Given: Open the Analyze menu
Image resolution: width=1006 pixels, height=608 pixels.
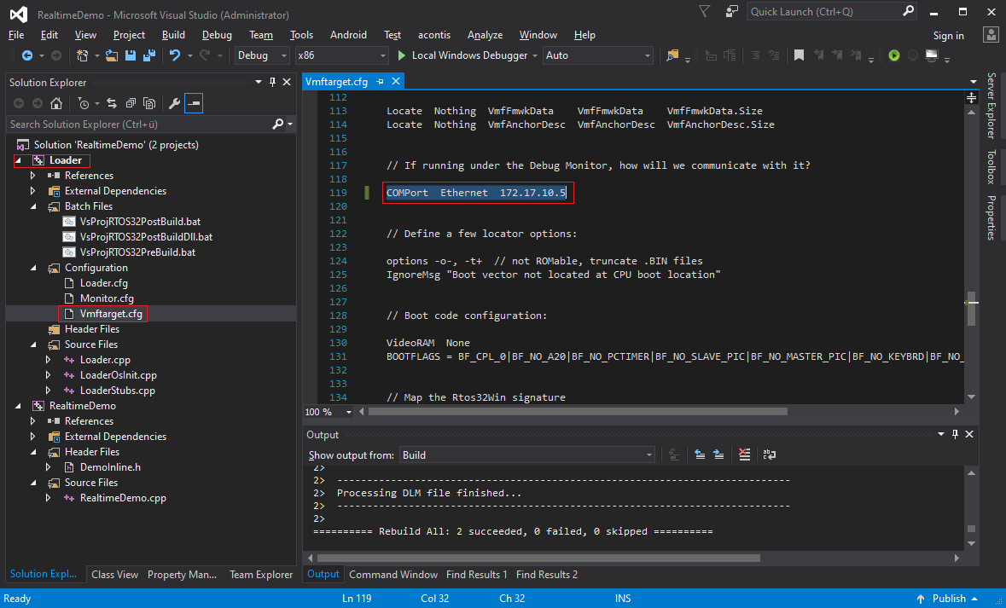Looking at the screenshot, I should click(x=485, y=35).
